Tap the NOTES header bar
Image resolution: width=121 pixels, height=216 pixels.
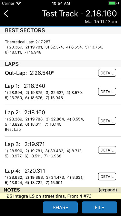pos(61,190)
